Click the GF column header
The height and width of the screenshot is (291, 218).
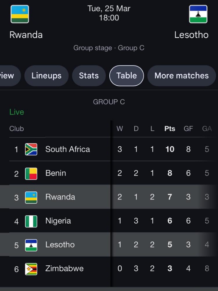coord(188,129)
